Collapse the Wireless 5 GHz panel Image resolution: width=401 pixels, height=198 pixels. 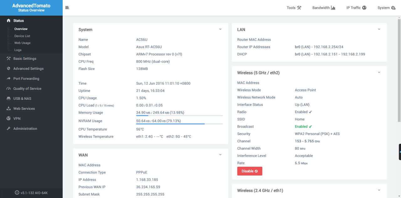pyautogui.click(x=379, y=73)
